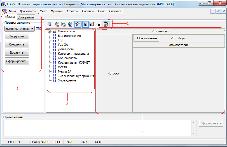
Task: Minimize the inner report window
Action: [213, 11]
